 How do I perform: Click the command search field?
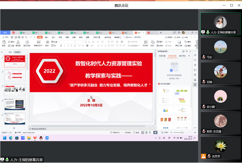(x=132, y=37)
